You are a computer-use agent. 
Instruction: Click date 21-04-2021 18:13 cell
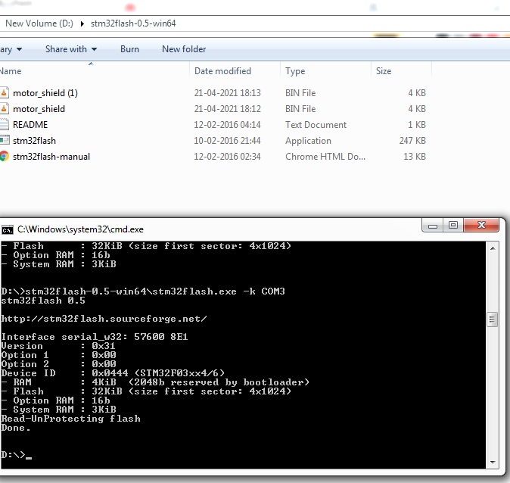227,93
